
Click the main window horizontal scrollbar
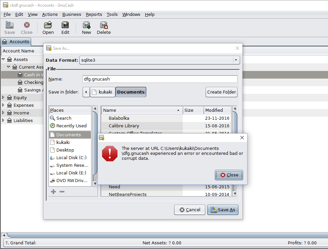coord(167,235)
